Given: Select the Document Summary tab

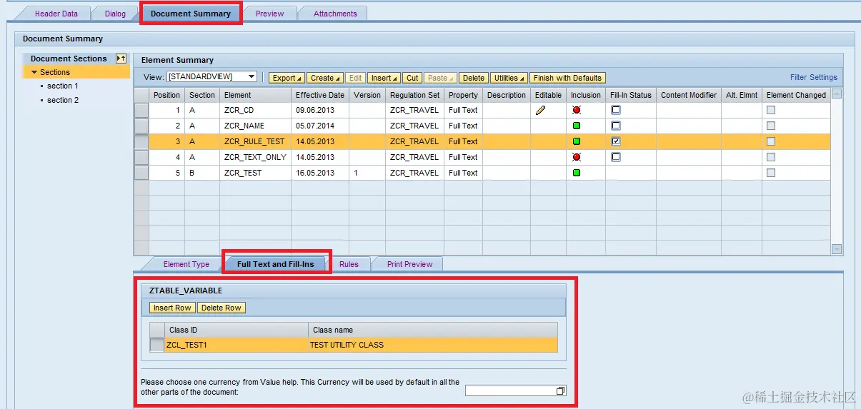Looking at the screenshot, I should pos(191,14).
